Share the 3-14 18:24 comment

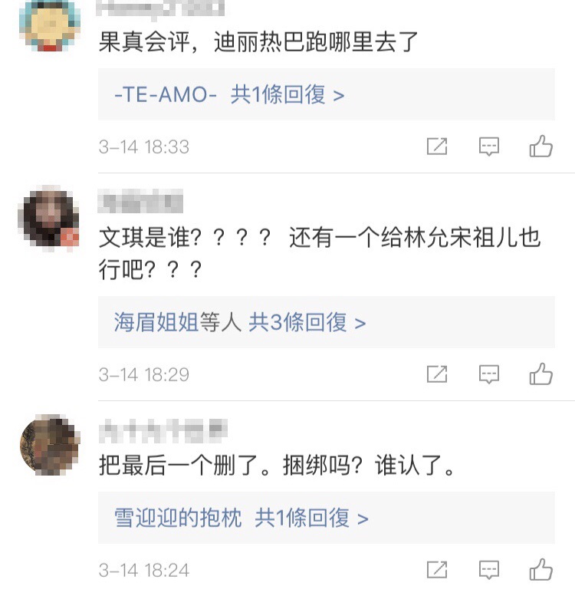[x=436, y=570]
